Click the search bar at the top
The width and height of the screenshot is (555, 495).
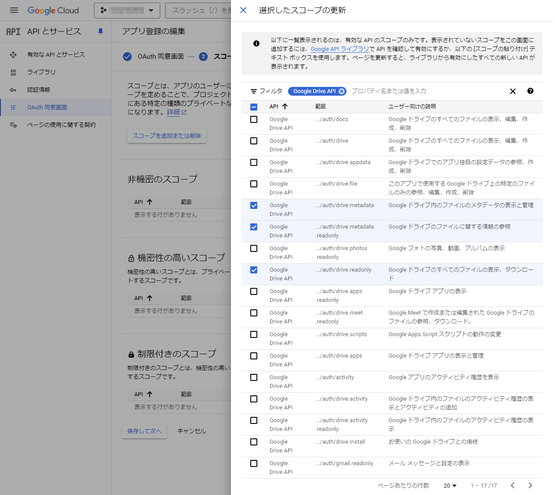click(x=199, y=10)
